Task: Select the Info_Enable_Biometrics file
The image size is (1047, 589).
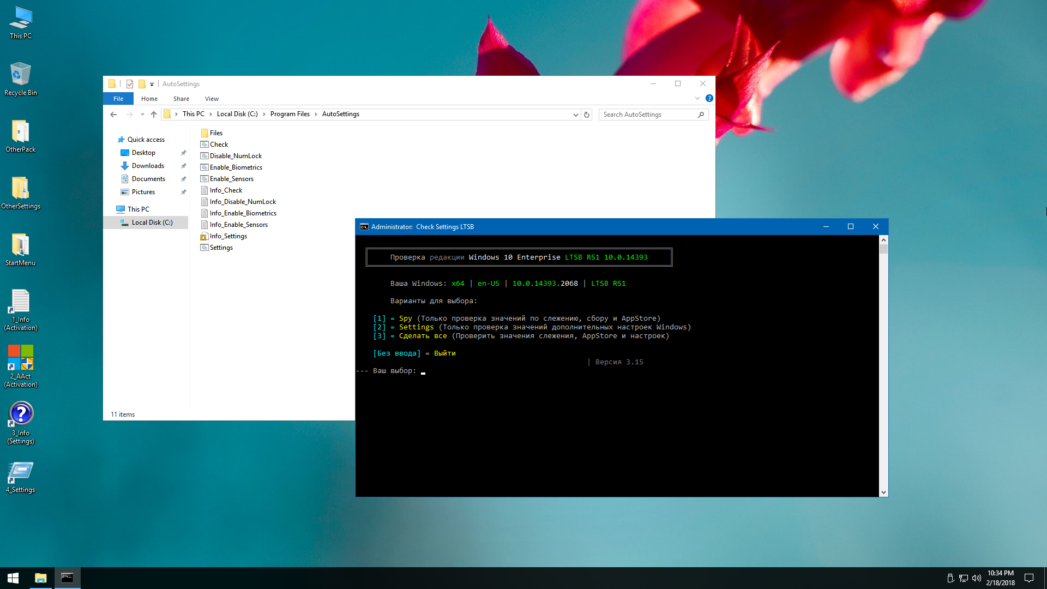Action: [x=243, y=213]
